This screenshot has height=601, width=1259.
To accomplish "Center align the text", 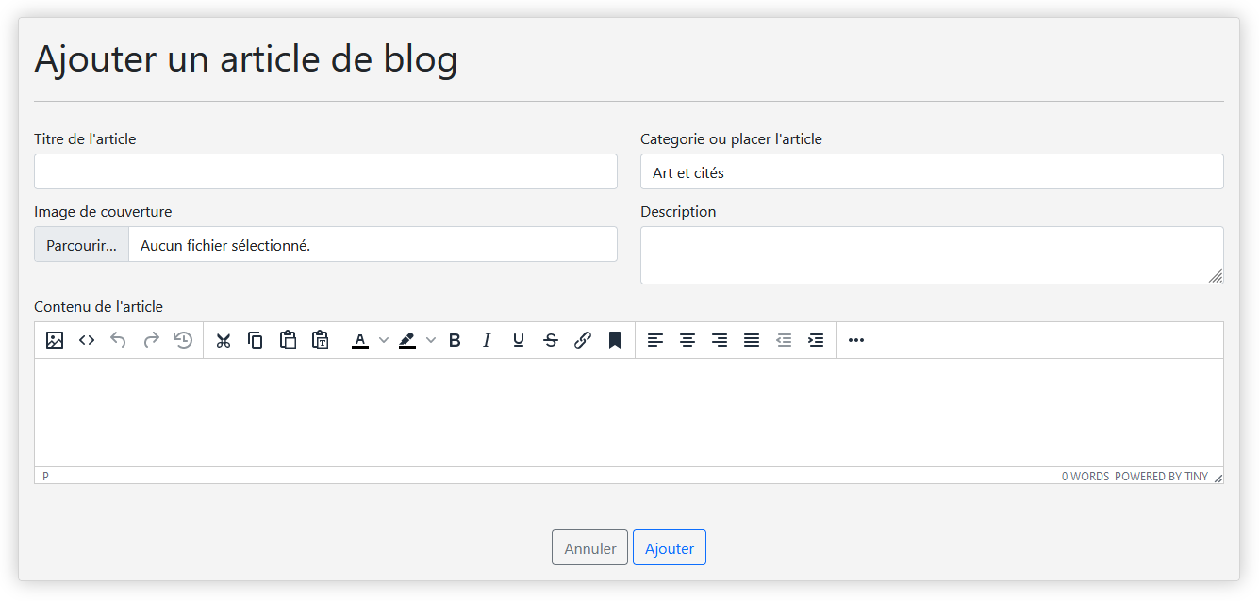I will pos(687,340).
